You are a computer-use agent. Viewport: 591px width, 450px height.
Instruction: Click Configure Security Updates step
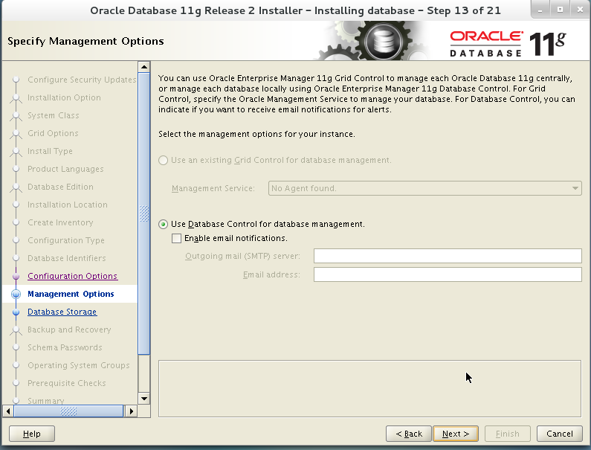coord(82,80)
